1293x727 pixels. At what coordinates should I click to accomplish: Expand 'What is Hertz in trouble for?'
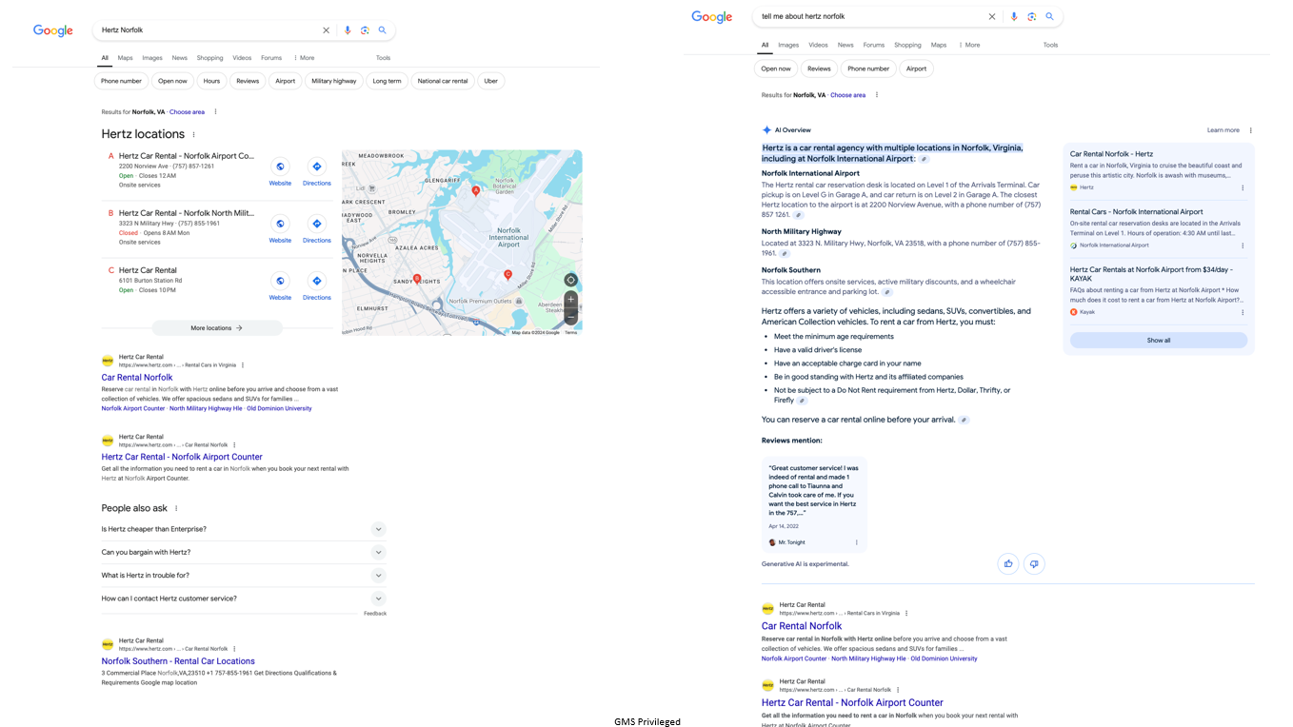[x=378, y=575]
